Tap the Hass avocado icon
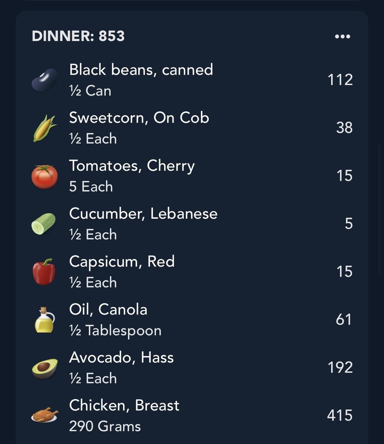This screenshot has height=444, width=384. pyautogui.click(x=44, y=368)
